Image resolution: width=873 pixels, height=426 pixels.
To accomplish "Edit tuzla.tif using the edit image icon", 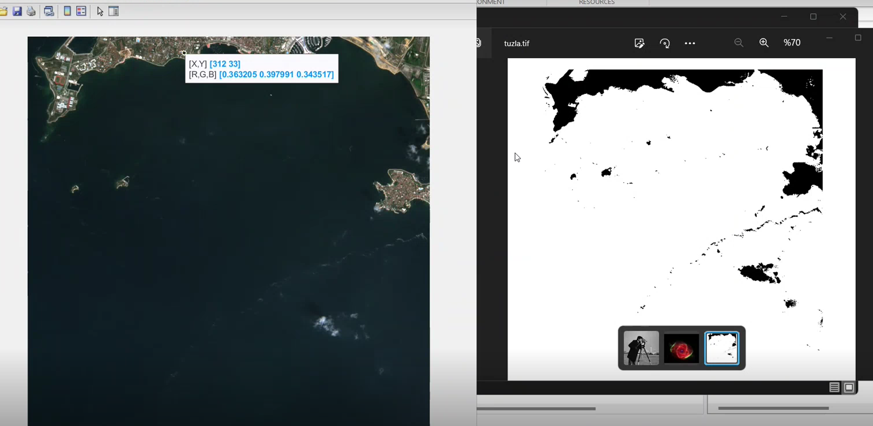I will pos(639,43).
